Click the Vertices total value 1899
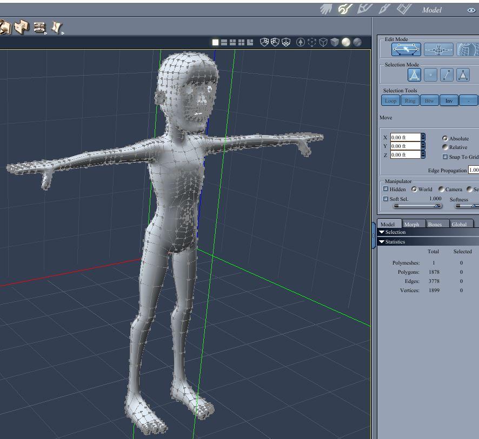 pos(434,290)
